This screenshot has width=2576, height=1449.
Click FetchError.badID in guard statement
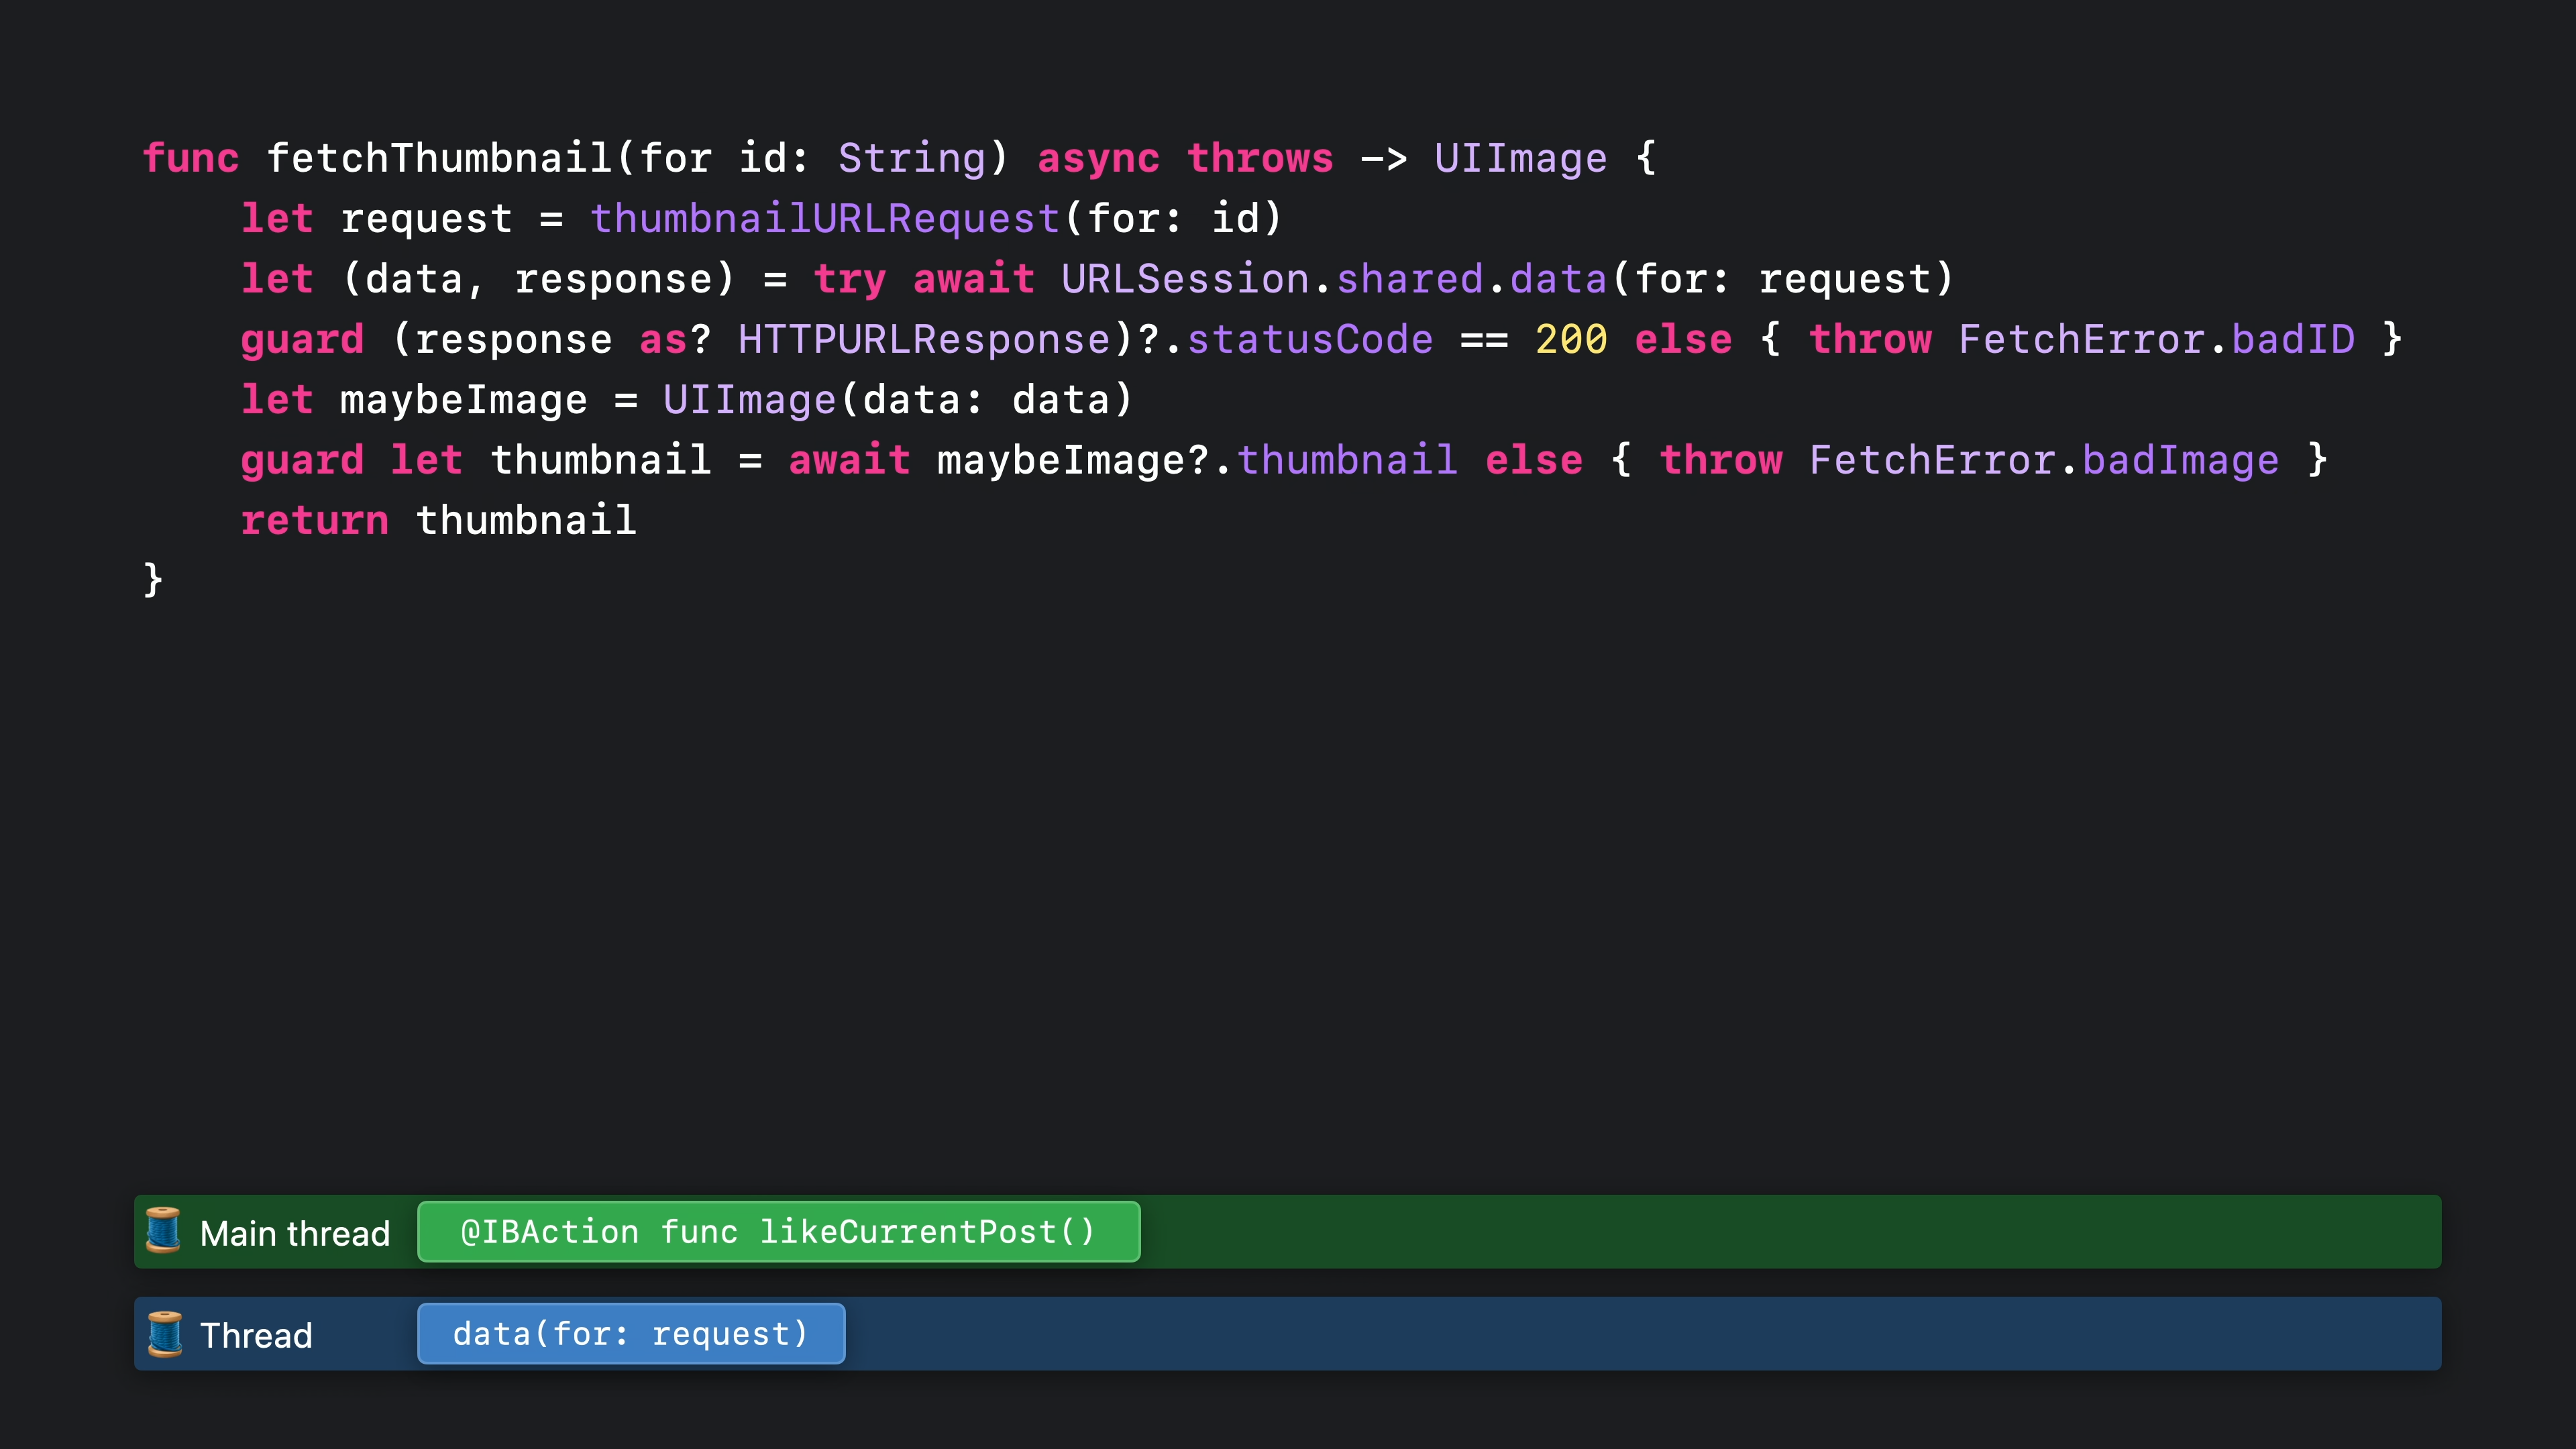click(x=2155, y=340)
